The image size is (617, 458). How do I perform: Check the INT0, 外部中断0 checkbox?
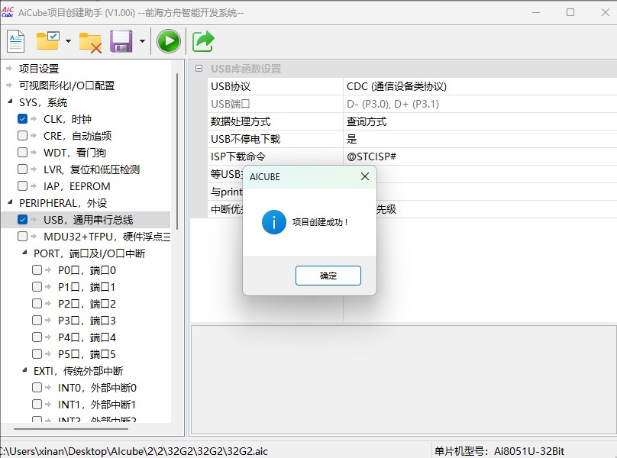(x=37, y=388)
